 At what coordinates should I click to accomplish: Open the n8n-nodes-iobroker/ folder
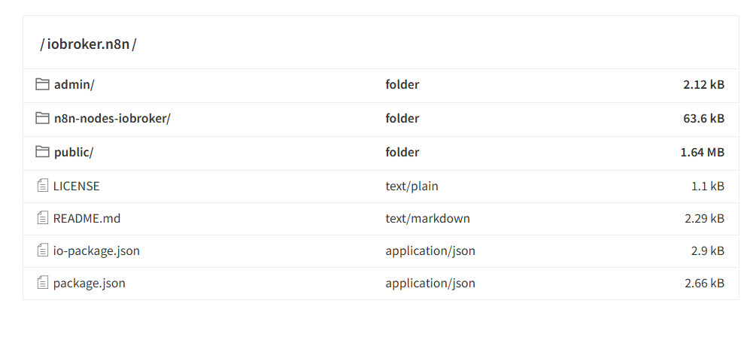coord(112,118)
